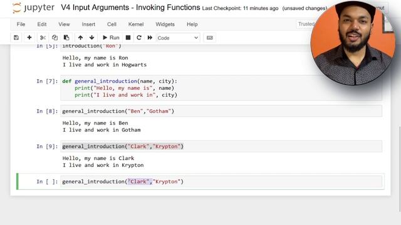
Task: Click the presenter webcam video overlay
Action: (353, 43)
